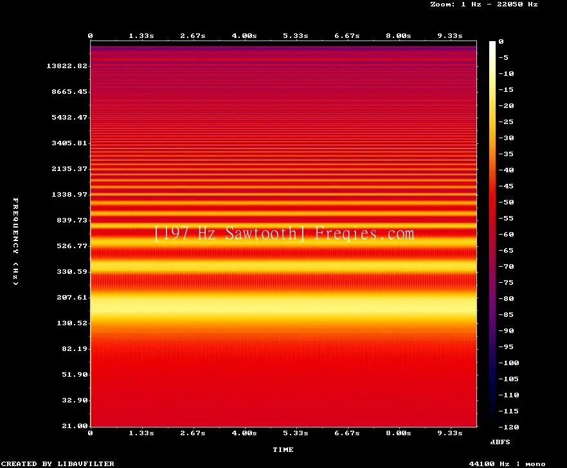This screenshot has width=567, height=468.
Task: Click the 839.73 frequency axis label
Action: pos(72,220)
